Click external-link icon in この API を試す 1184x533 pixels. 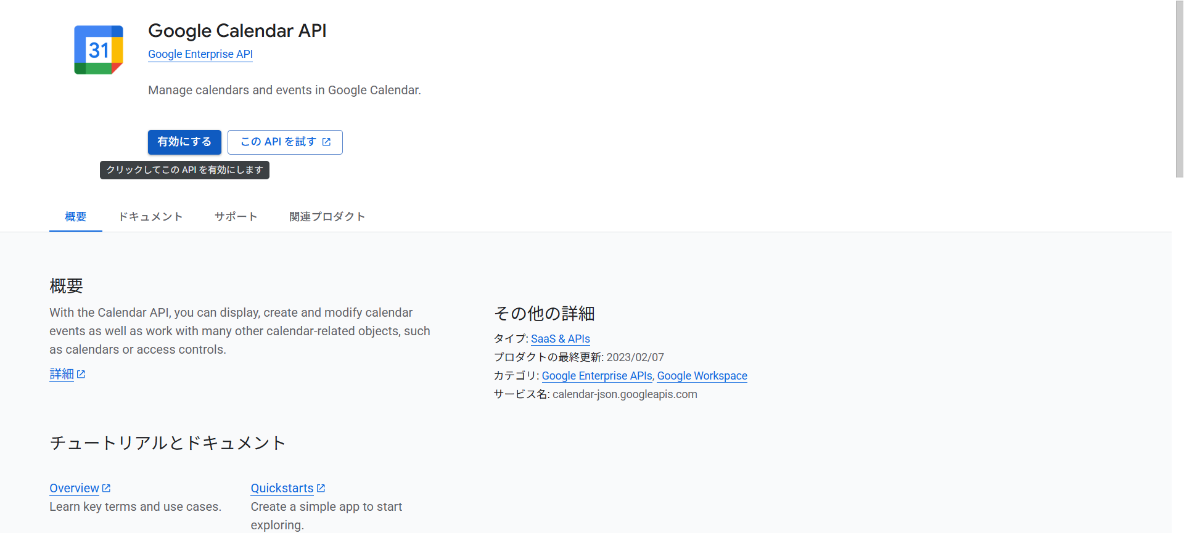point(327,142)
